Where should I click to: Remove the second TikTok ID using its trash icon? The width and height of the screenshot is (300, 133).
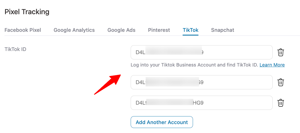281,82
